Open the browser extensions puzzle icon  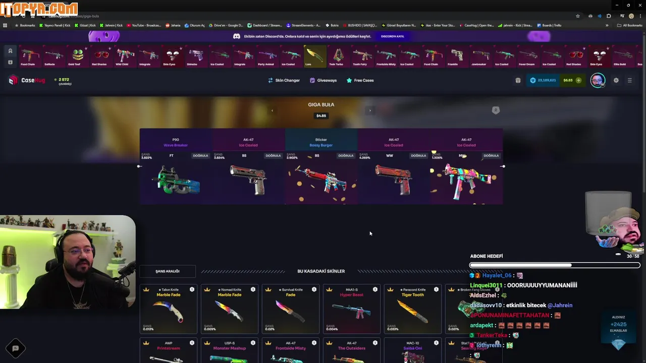(609, 16)
